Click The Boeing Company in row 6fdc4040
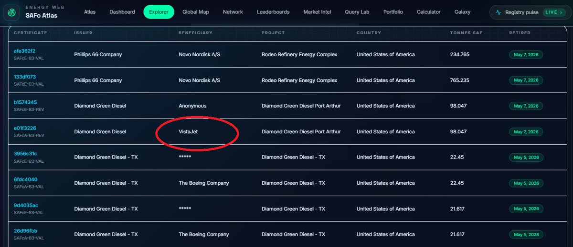Viewport: 573px width, 247px height. (x=204, y=183)
